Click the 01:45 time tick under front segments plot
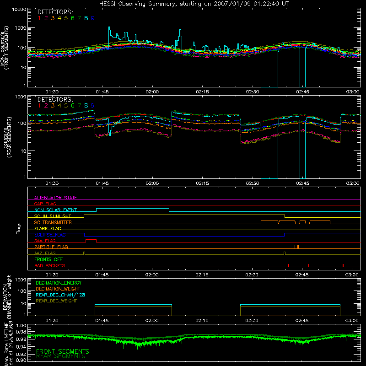This screenshot has height=366, width=366. pyautogui.click(x=102, y=92)
